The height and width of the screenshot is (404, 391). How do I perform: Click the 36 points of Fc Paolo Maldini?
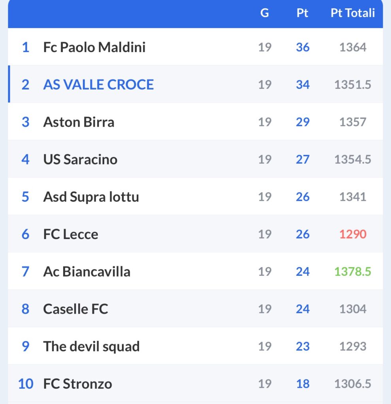click(x=303, y=47)
